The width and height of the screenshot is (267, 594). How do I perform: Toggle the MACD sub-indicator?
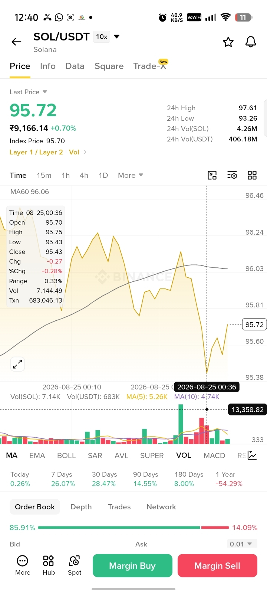tap(214, 456)
